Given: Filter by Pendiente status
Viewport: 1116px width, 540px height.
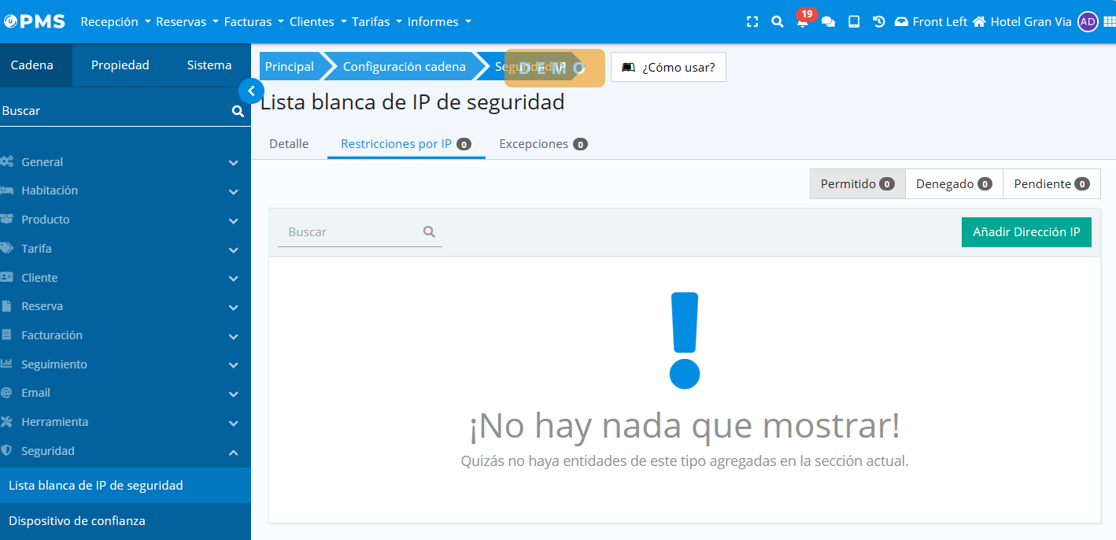Looking at the screenshot, I should [1051, 183].
